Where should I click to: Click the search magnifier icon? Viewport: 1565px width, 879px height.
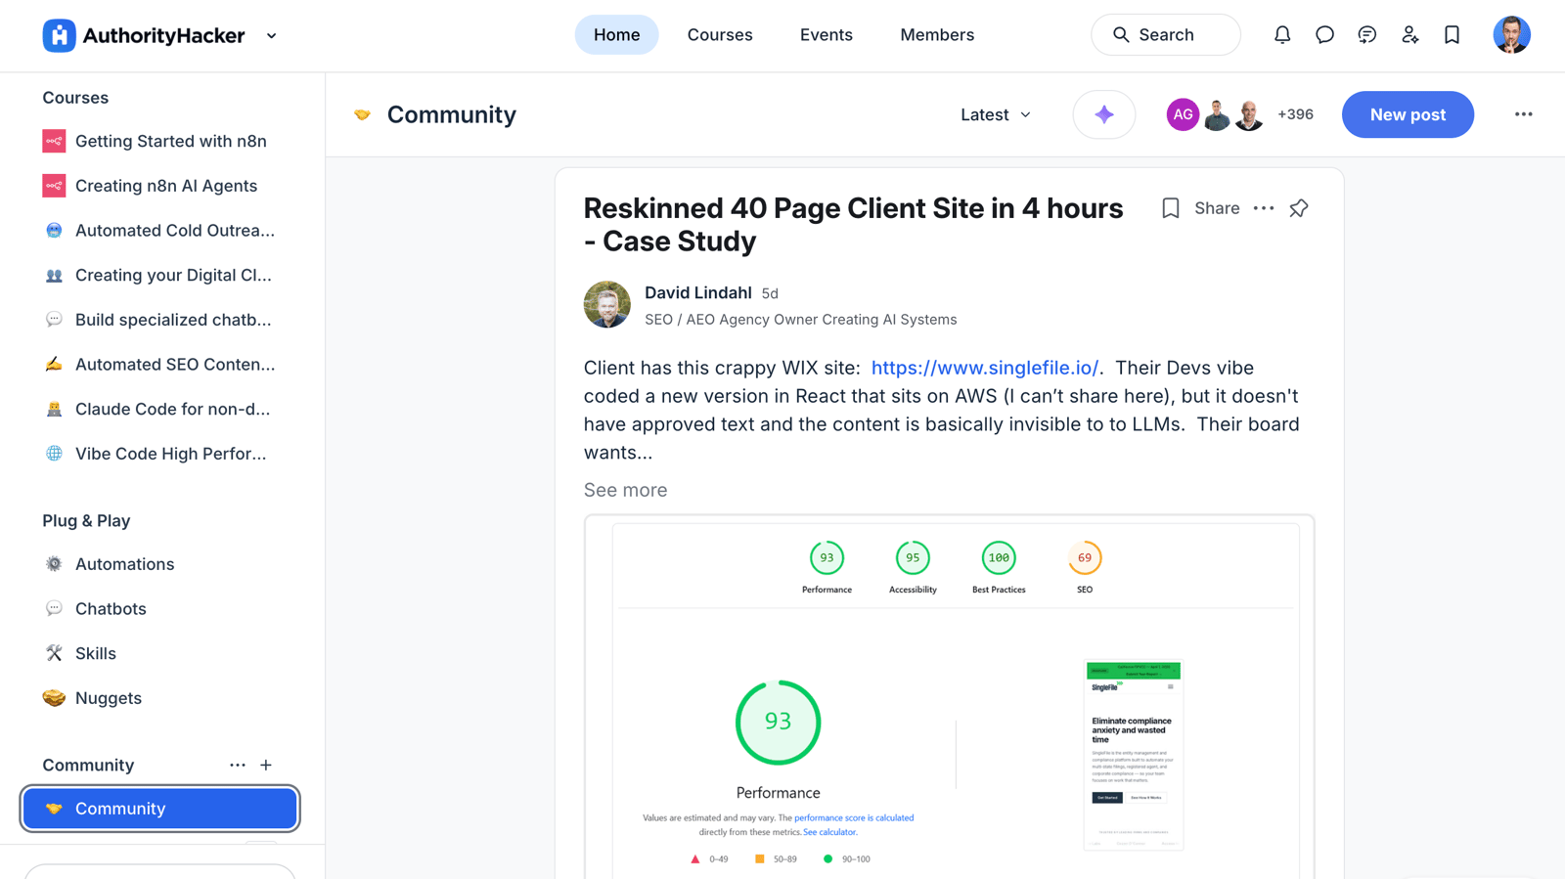click(x=1121, y=35)
